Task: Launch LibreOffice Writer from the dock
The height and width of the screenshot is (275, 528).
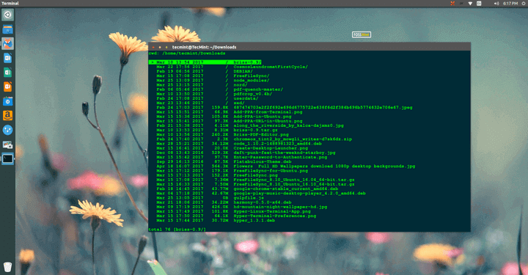Action: click(x=7, y=58)
